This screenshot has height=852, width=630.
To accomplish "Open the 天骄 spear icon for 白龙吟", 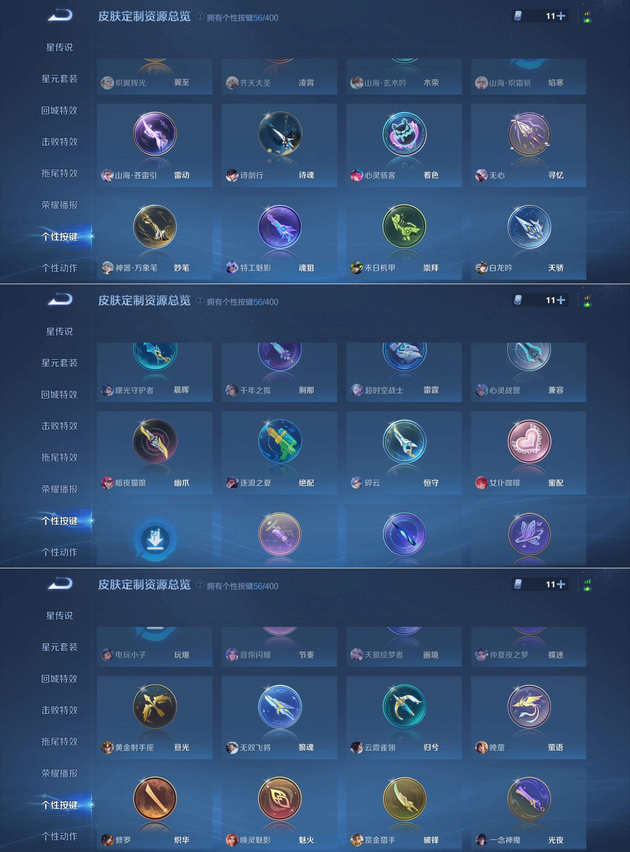I will coord(529,227).
